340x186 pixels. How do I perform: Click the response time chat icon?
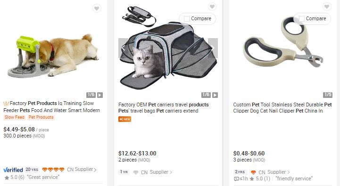coord(236,179)
